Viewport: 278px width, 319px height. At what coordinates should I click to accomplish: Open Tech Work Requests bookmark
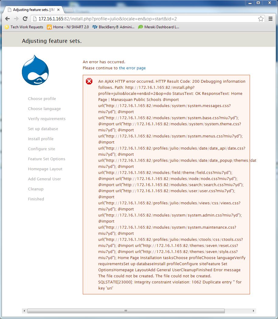pyautogui.click(x=24, y=27)
